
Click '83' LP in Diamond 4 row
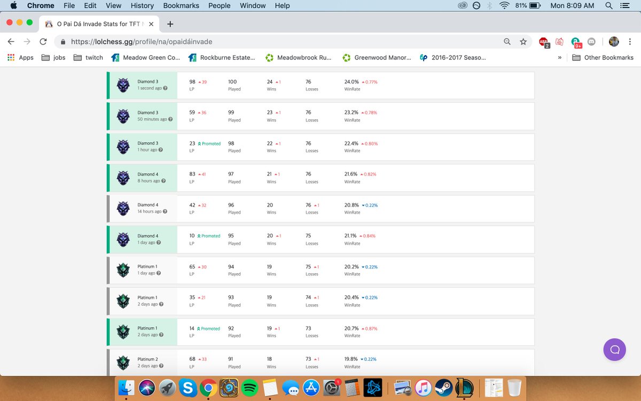[192, 174]
